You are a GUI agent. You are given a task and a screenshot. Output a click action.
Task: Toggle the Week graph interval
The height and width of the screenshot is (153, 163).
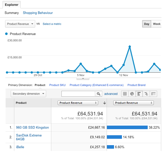(x=156, y=24)
